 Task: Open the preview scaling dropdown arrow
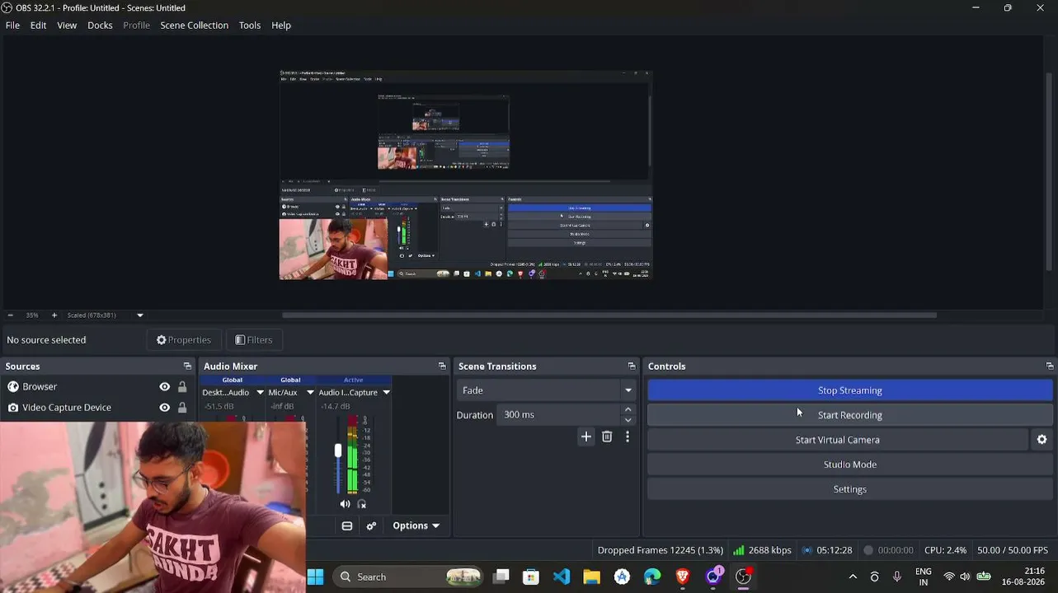tap(139, 315)
